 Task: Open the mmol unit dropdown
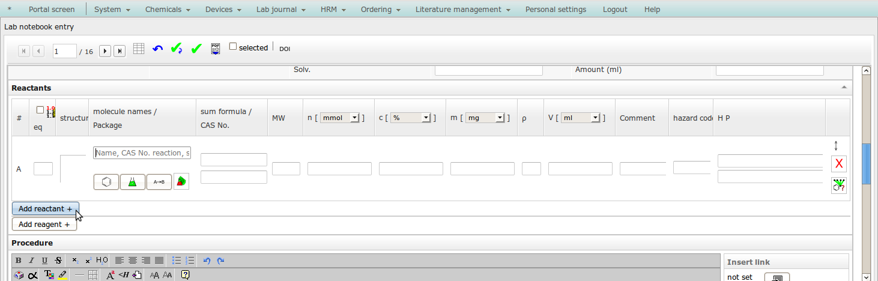341,118
